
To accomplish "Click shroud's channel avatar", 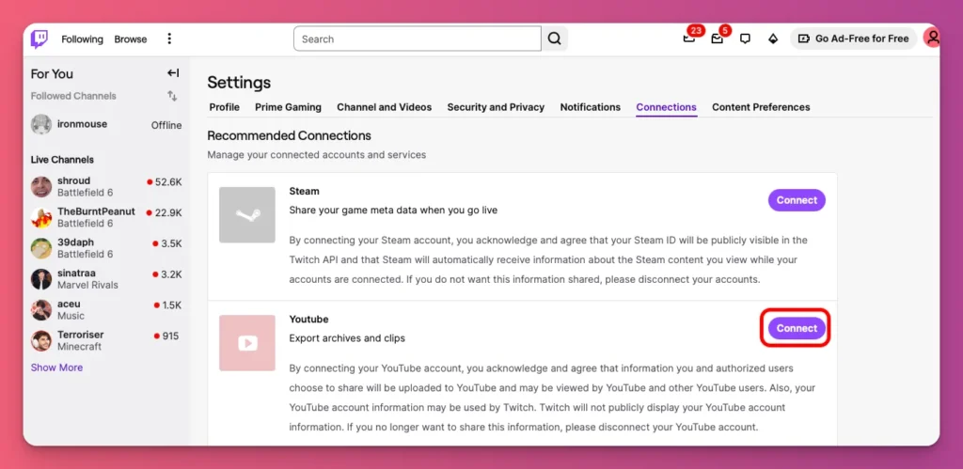I will click(x=41, y=187).
